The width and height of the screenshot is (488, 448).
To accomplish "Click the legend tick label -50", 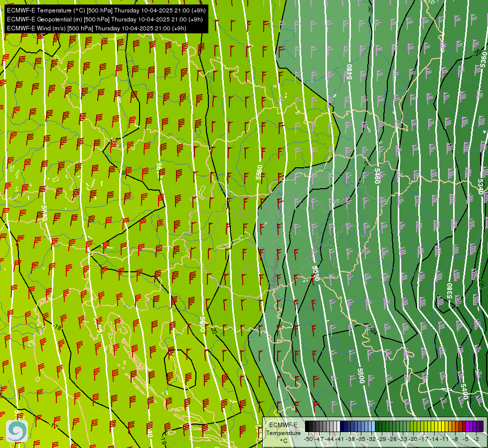I will pyautogui.click(x=309, y=439).
